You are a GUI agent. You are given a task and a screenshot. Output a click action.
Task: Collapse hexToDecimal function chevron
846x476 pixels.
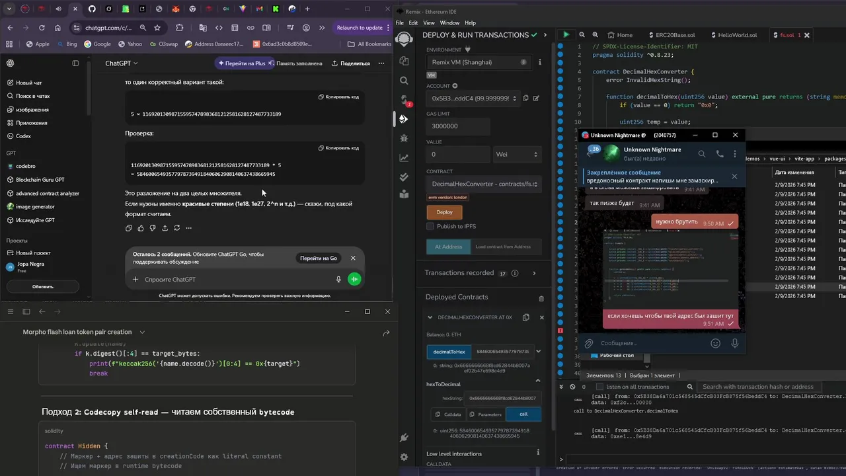[x=538, y=381]
